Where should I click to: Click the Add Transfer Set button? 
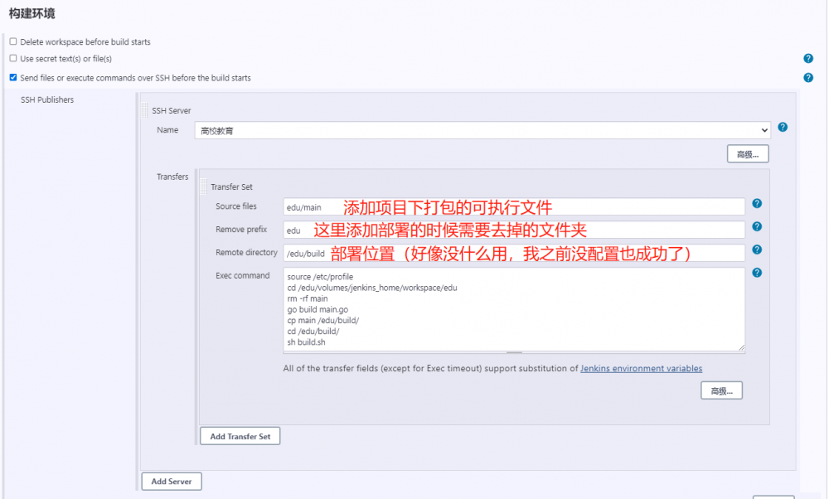240,435
